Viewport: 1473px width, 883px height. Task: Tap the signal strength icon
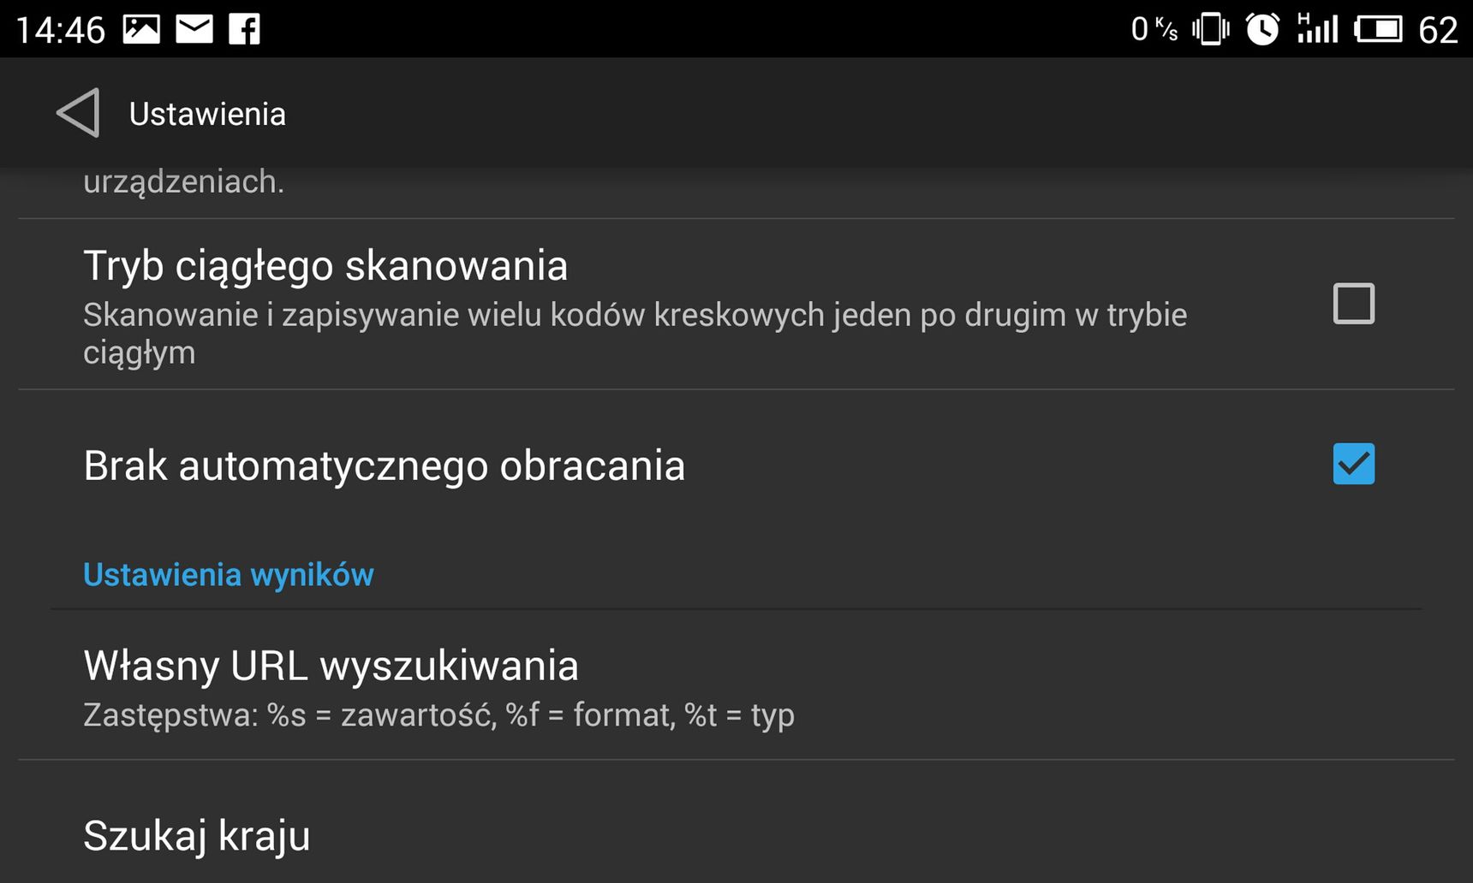pyautogui.click(x=1317, y=28)
